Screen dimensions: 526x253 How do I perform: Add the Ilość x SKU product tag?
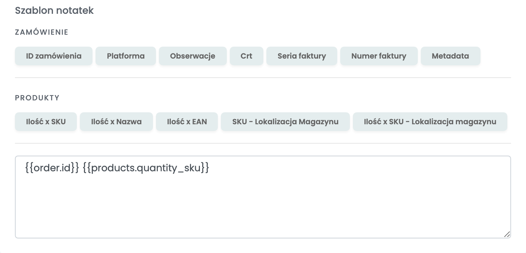(46, 122)
